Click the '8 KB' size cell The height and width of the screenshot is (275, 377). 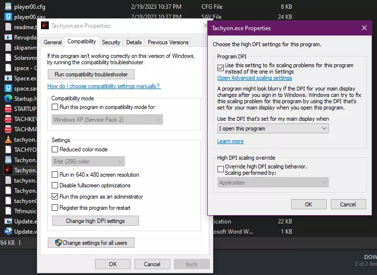(286, 7)
